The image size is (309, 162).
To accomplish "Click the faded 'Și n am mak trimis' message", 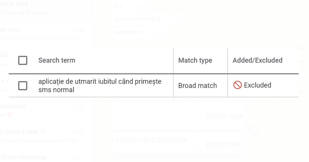I will pos(137,19).
